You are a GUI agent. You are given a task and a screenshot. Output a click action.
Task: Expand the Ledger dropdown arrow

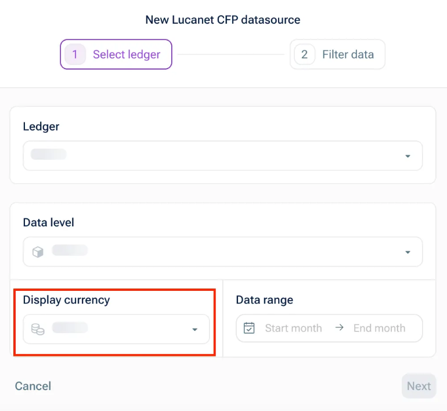408,156
